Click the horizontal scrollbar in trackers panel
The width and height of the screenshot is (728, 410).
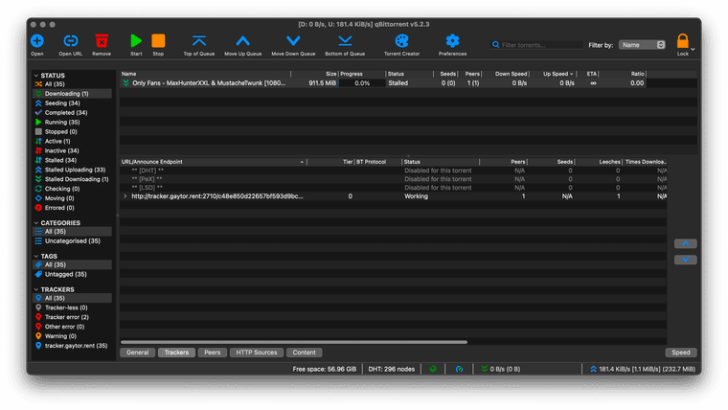coord(294,342)
